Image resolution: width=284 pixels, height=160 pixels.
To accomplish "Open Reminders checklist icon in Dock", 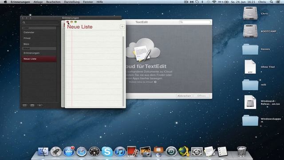I will click(x=222, y=152).
